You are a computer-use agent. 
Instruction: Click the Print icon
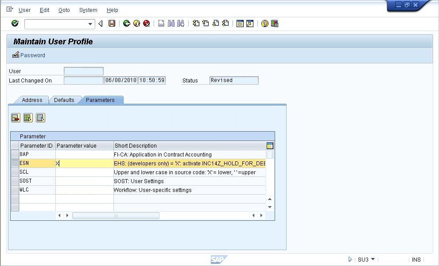click(x=161, y=23)
